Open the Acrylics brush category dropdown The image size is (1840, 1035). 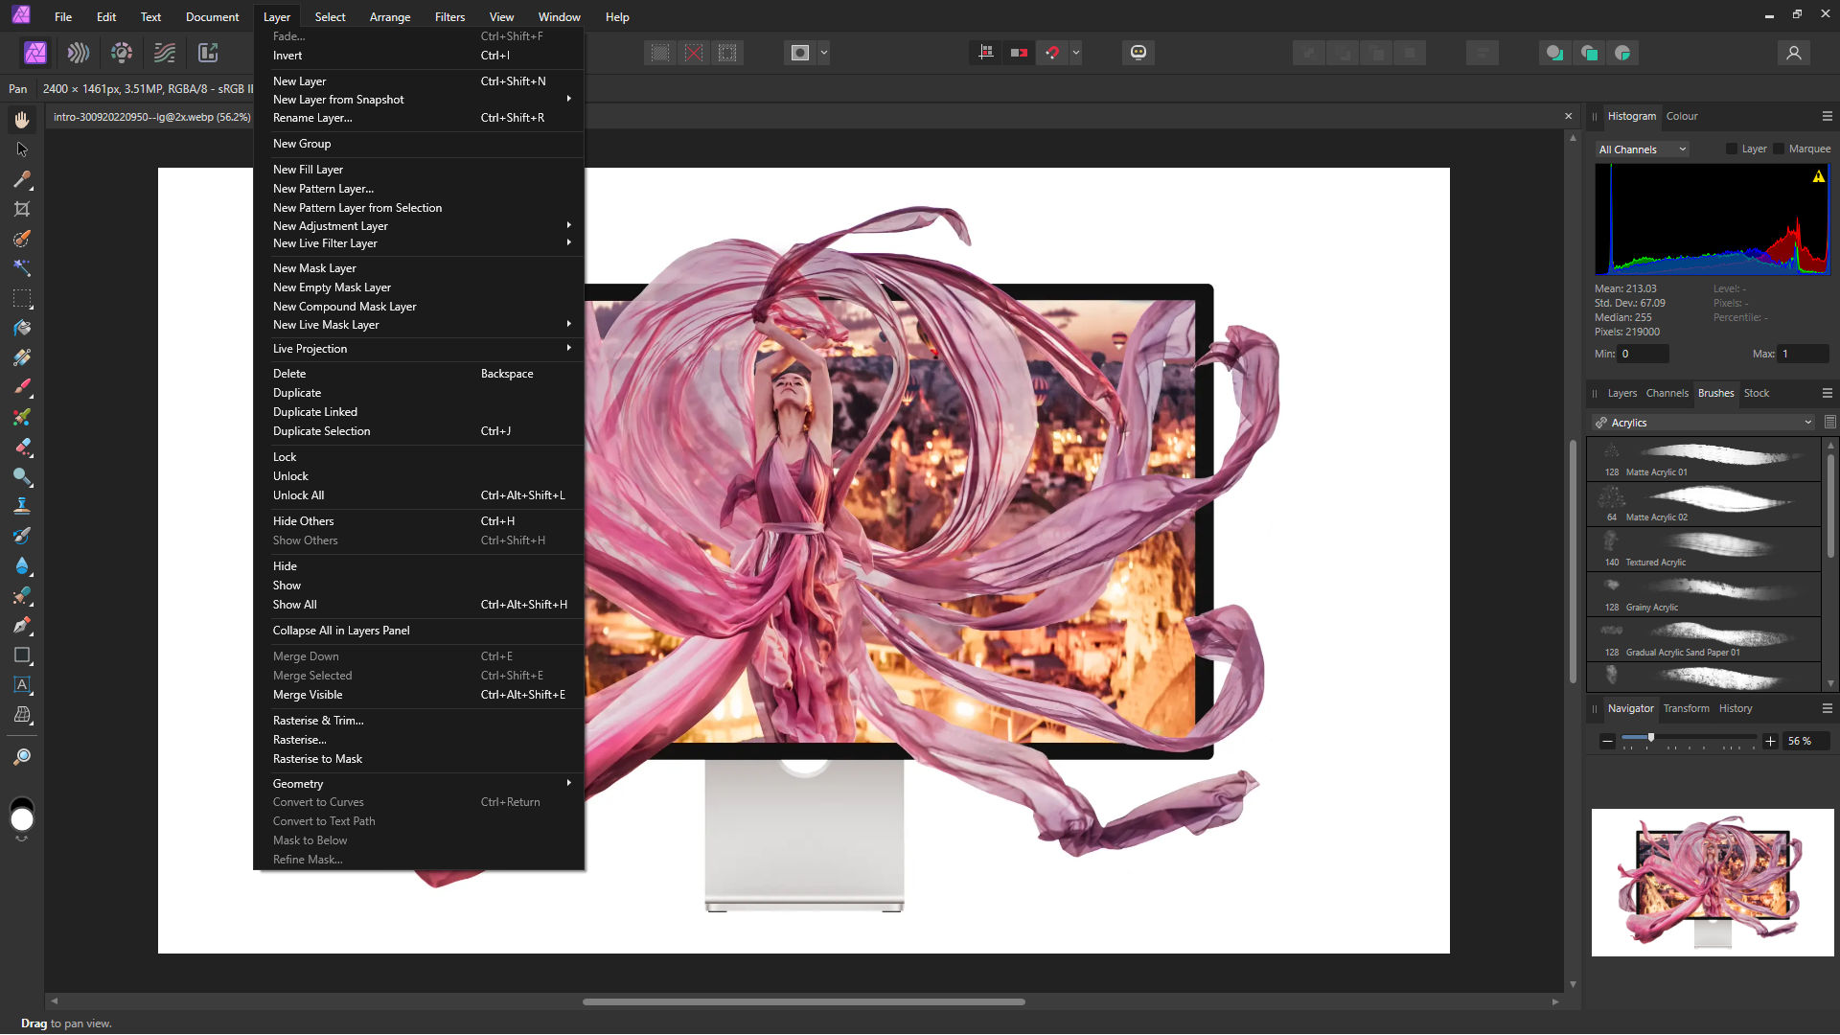[x=1807, y=423]
